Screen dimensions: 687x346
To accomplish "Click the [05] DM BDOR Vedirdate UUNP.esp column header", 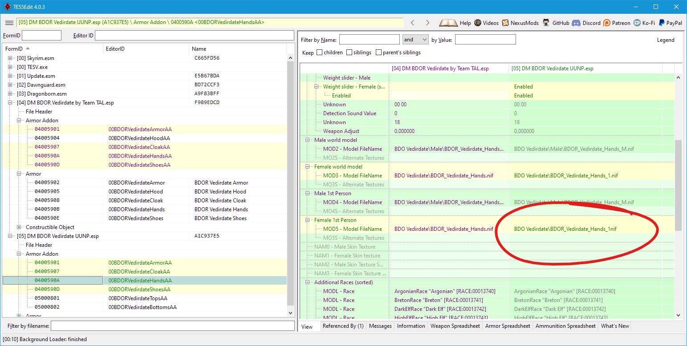I will [585, 68].
